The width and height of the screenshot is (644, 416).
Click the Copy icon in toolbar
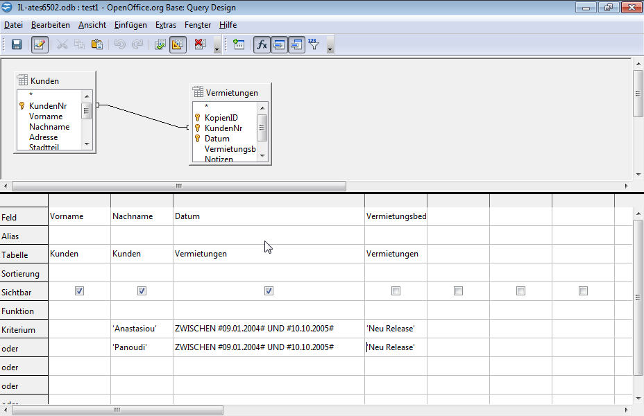(79, 44)
